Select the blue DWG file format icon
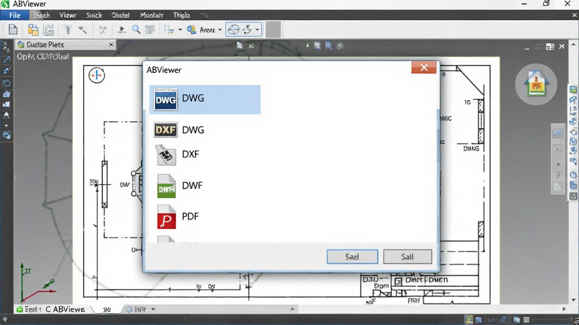The height and width of the screenshot is (325, 579). (166, 99)
